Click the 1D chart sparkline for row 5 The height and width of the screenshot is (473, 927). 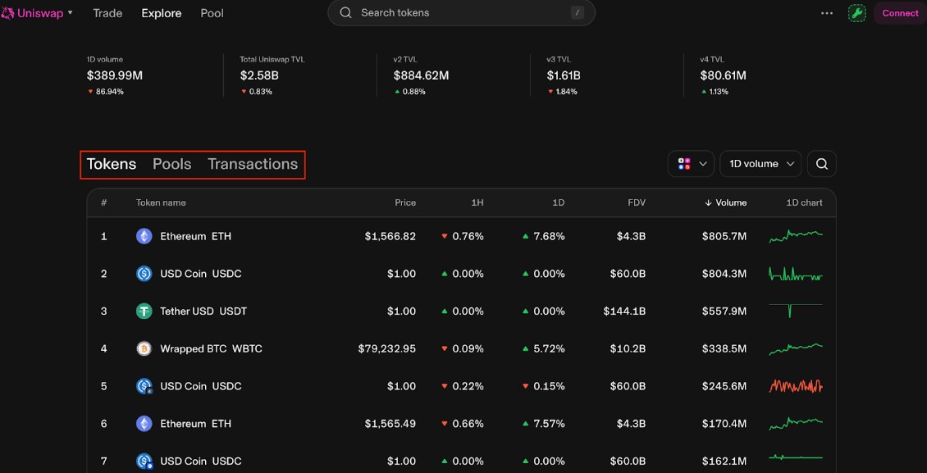795,386
